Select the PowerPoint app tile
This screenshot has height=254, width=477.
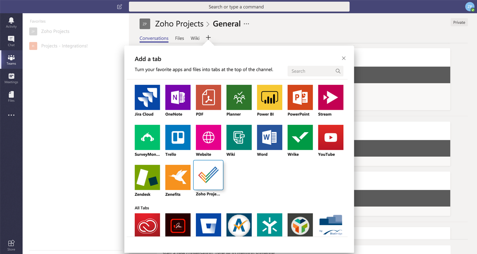pos(300,97)
